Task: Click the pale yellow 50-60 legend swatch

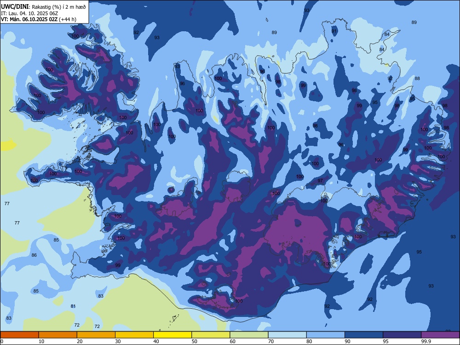Action: (x=211, y=335)
